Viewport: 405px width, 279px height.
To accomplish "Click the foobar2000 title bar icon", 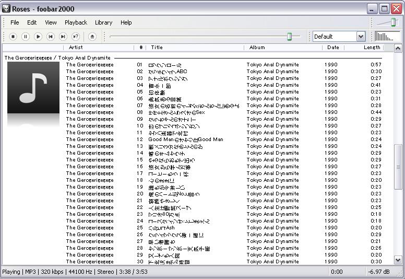I will coord(6,9).
